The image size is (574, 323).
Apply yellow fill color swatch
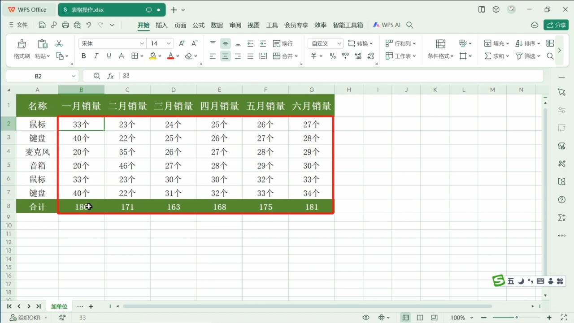pyautogui.click(x=152, y=56)
